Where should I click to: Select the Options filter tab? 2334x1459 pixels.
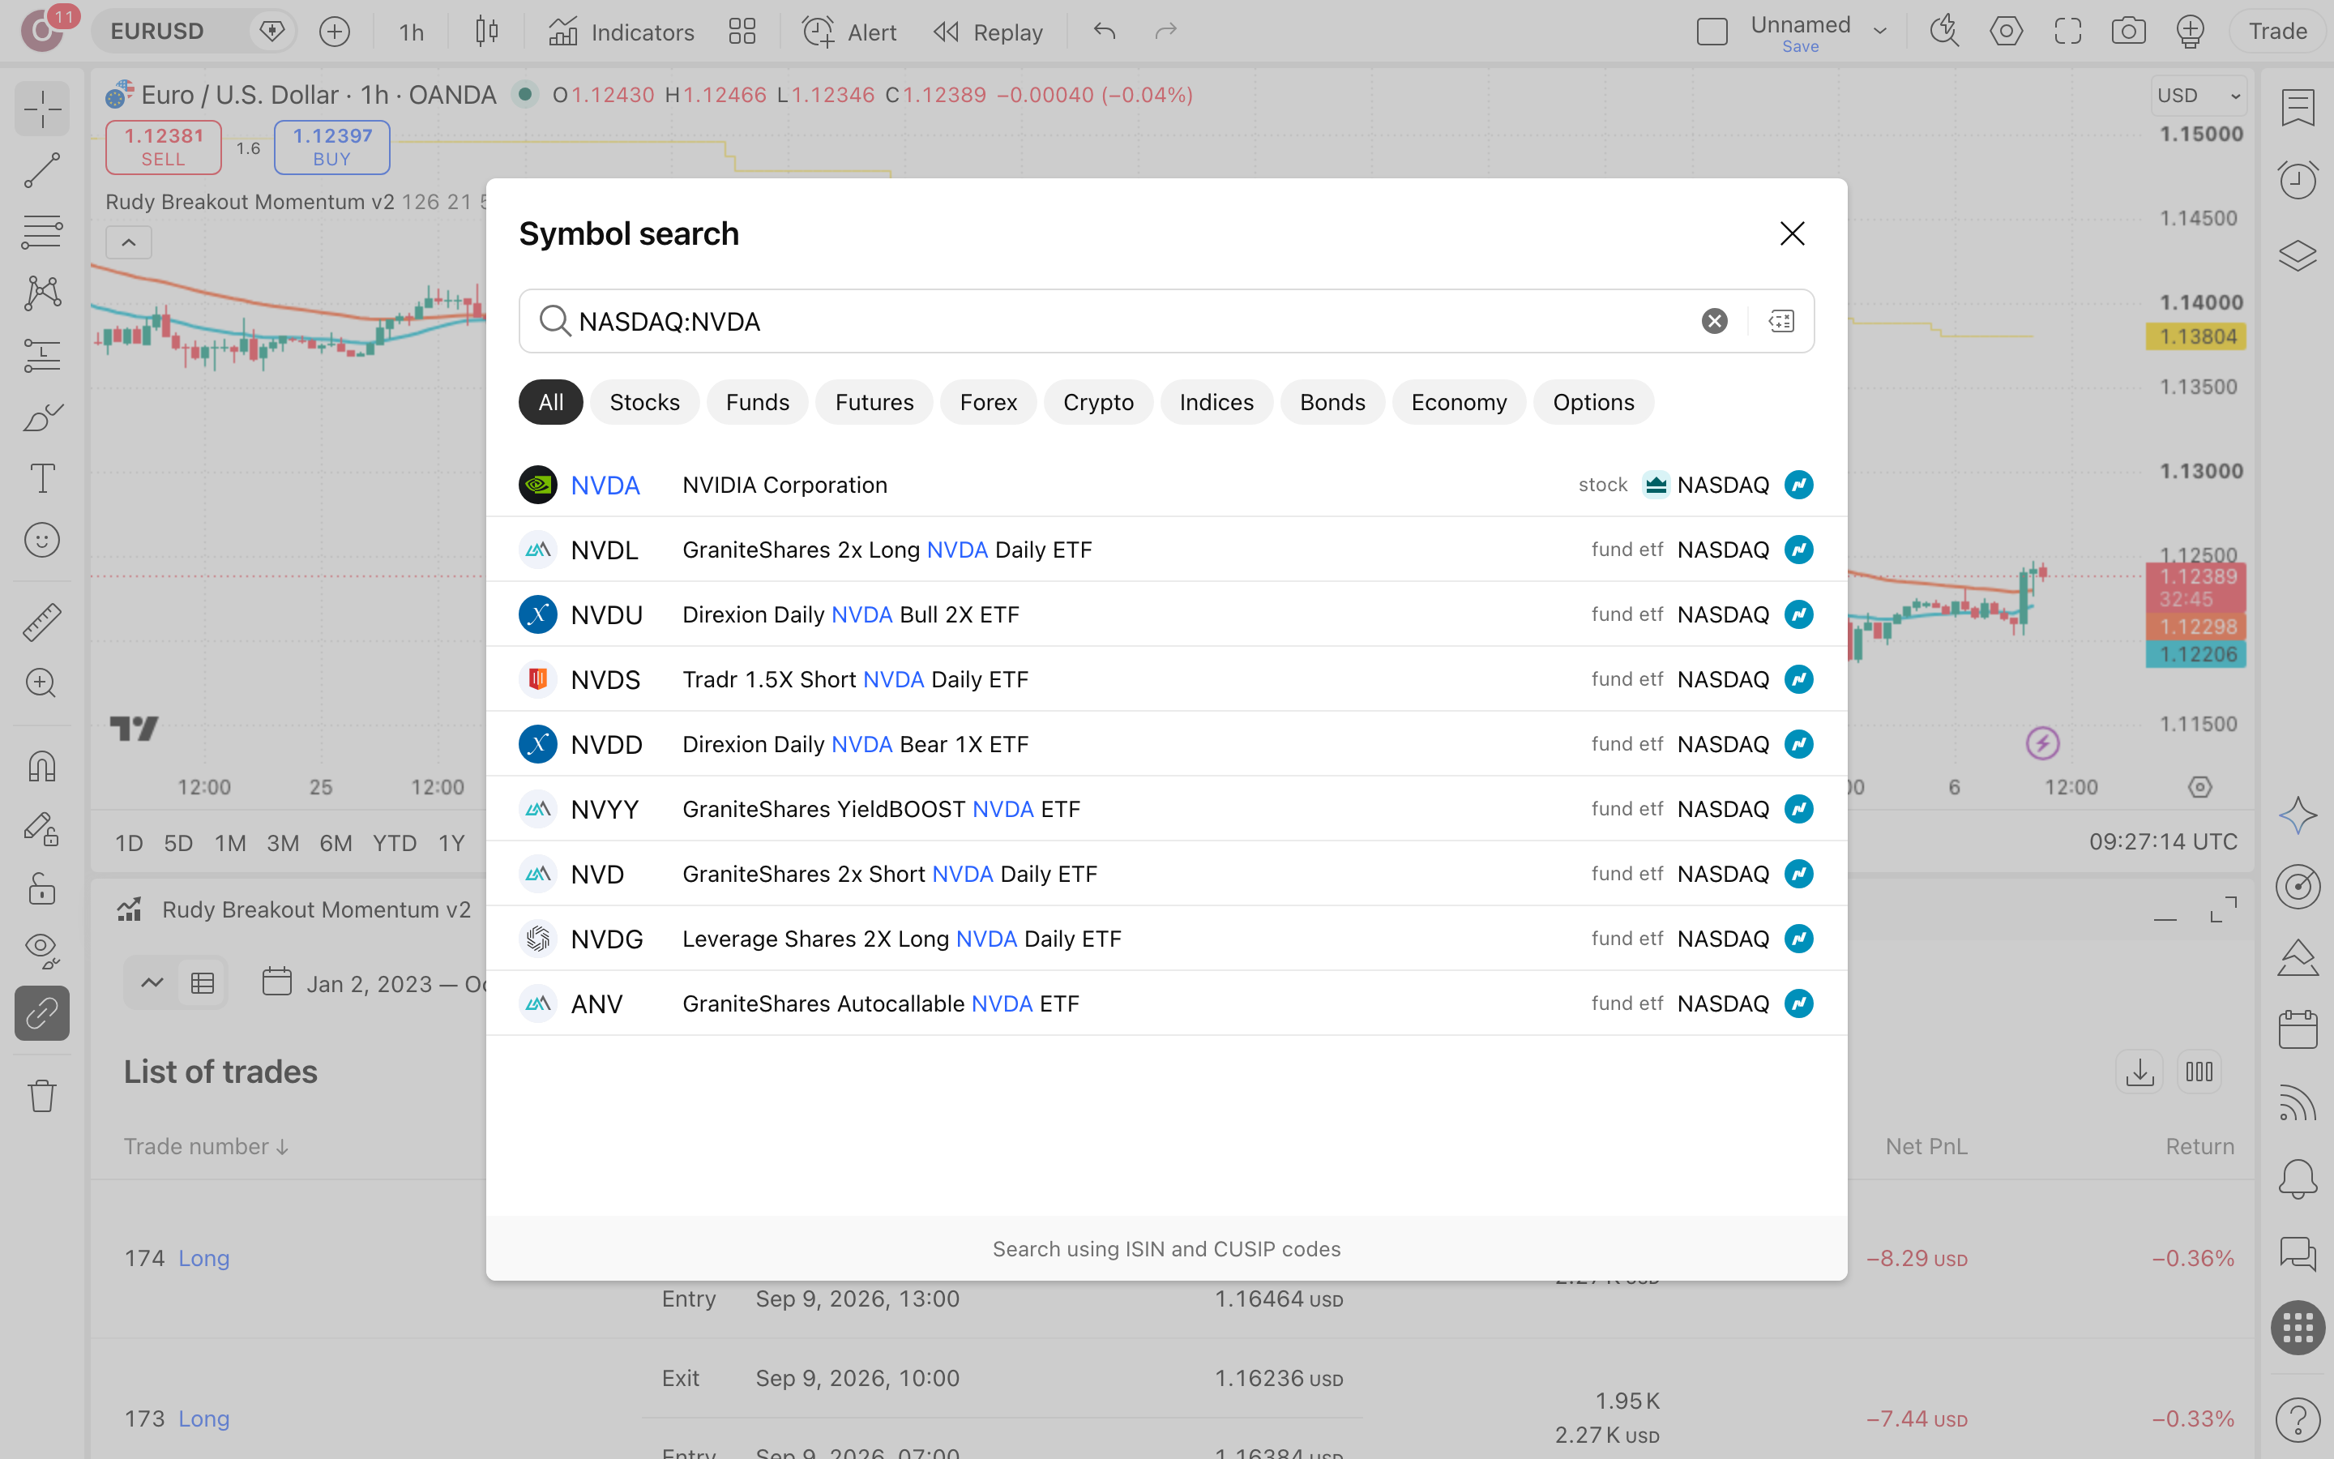tap(1593, 402)
